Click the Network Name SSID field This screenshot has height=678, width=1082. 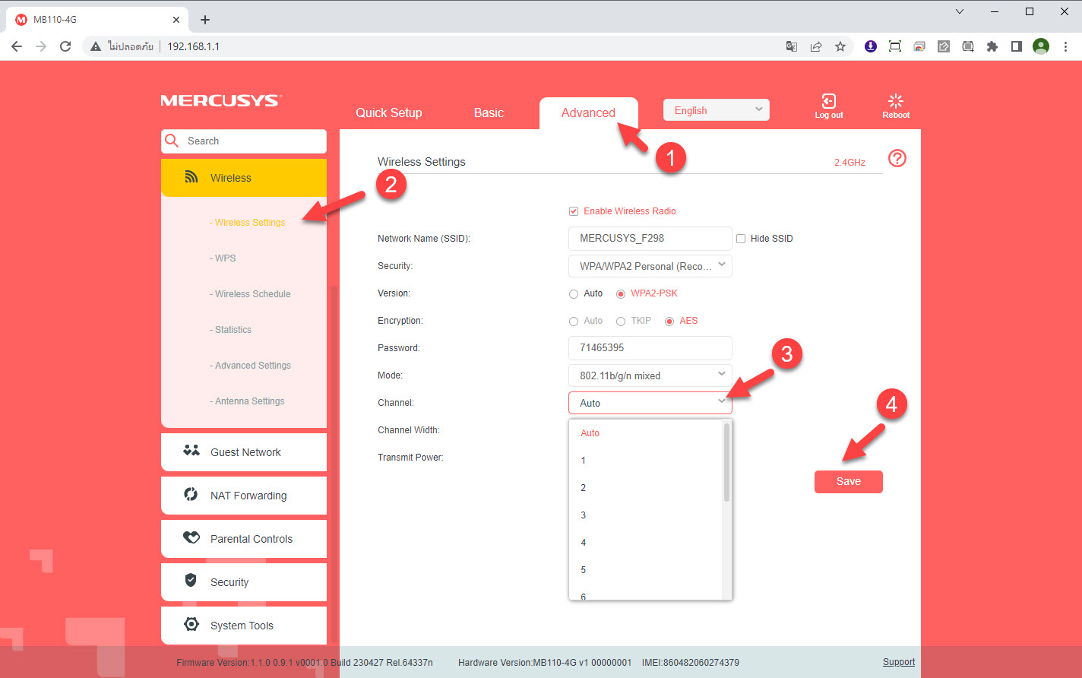coord(650,239)
